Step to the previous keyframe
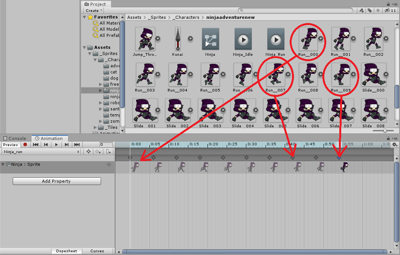This screenshot has width=400, height=255. [x=46, y=145]
